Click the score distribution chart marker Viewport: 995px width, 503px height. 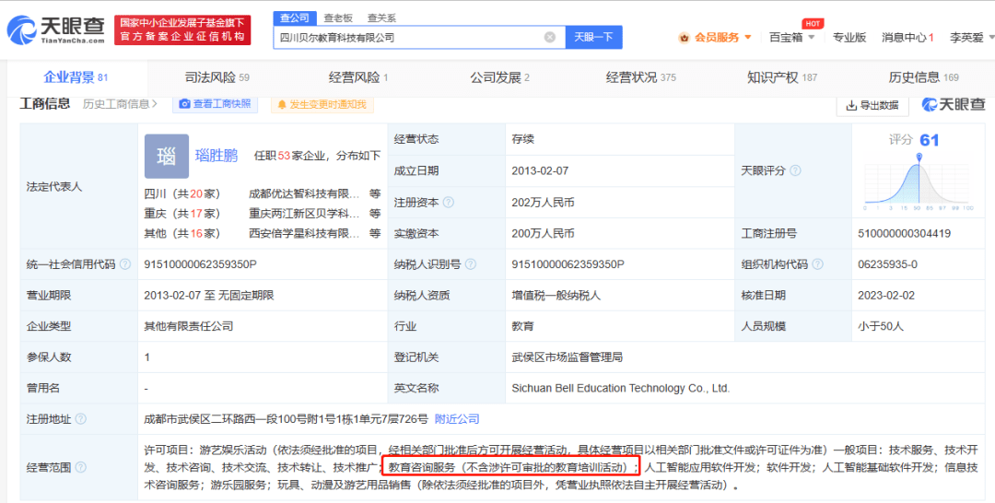click(919, 156)
